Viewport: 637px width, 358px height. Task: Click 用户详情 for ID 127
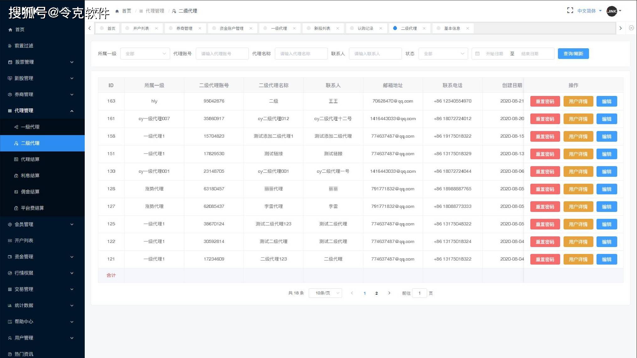click(578, 207)
